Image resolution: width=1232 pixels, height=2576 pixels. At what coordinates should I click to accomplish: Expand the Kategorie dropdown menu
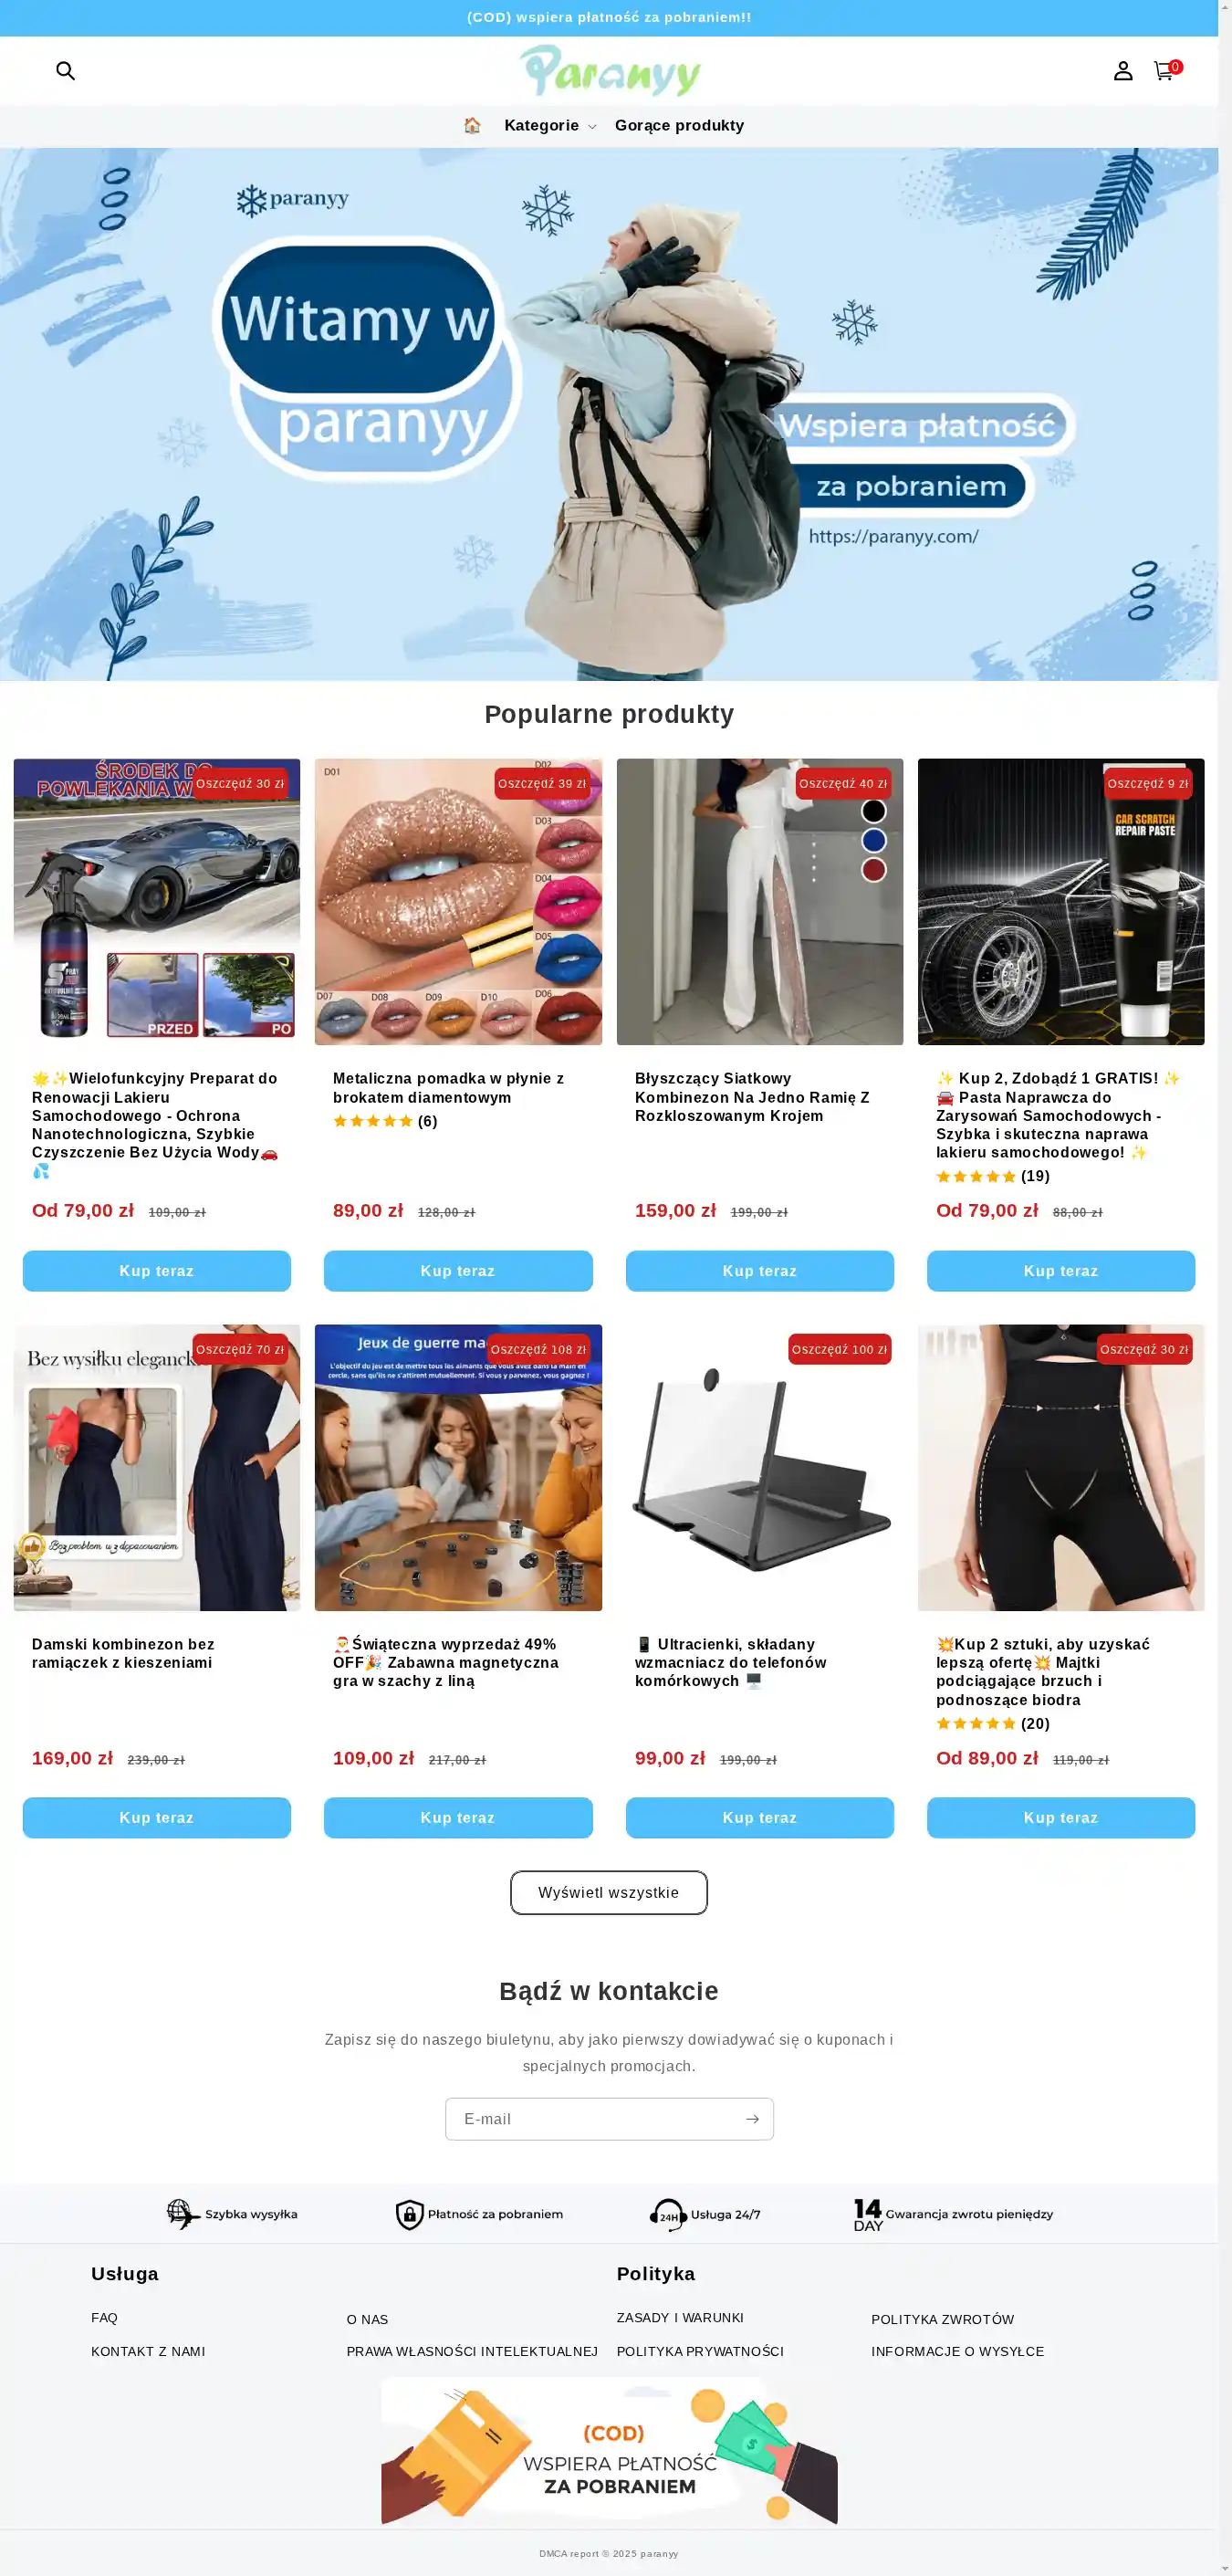click(550, 125)
